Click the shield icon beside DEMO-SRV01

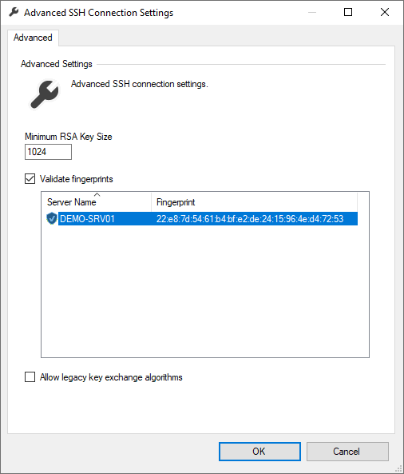pyautogui.click(x=52, y=218)
